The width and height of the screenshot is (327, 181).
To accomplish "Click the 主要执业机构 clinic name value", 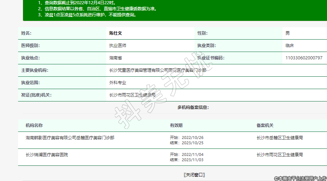I will (x=158, y=70).
